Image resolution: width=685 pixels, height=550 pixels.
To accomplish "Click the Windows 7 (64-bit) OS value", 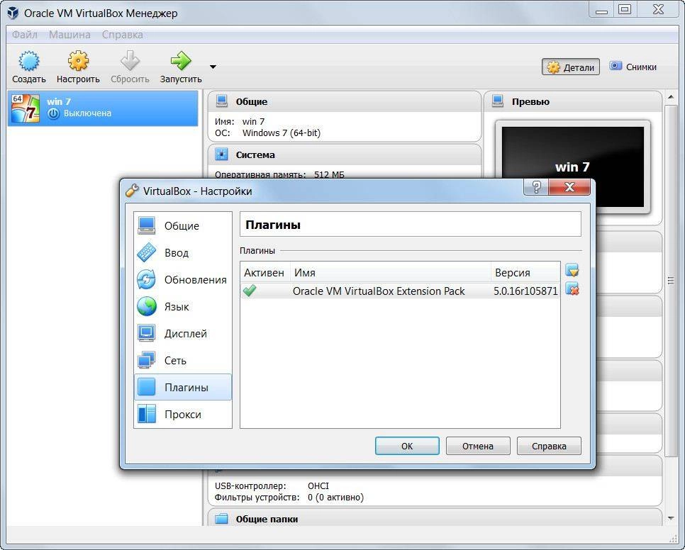I will [282, 133].
